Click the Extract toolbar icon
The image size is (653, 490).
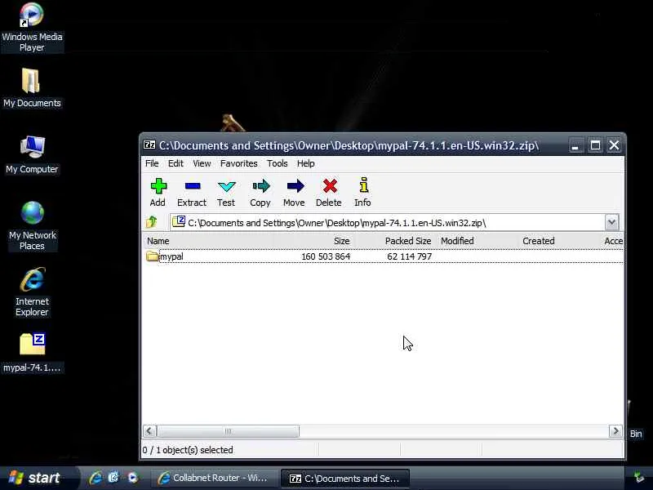[193, 186]
